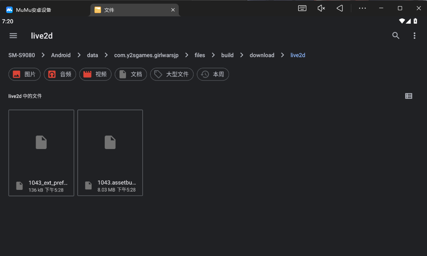427x256 pixels.
Task: Click MuMu back triangle button
Action: tap(339, 8)
